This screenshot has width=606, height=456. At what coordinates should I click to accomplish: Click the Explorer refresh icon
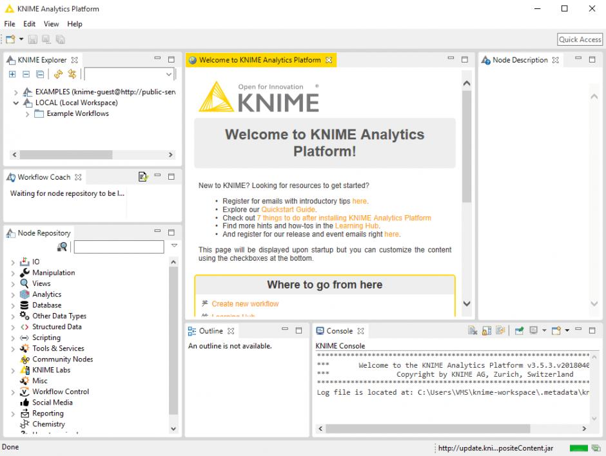[58, 74]
